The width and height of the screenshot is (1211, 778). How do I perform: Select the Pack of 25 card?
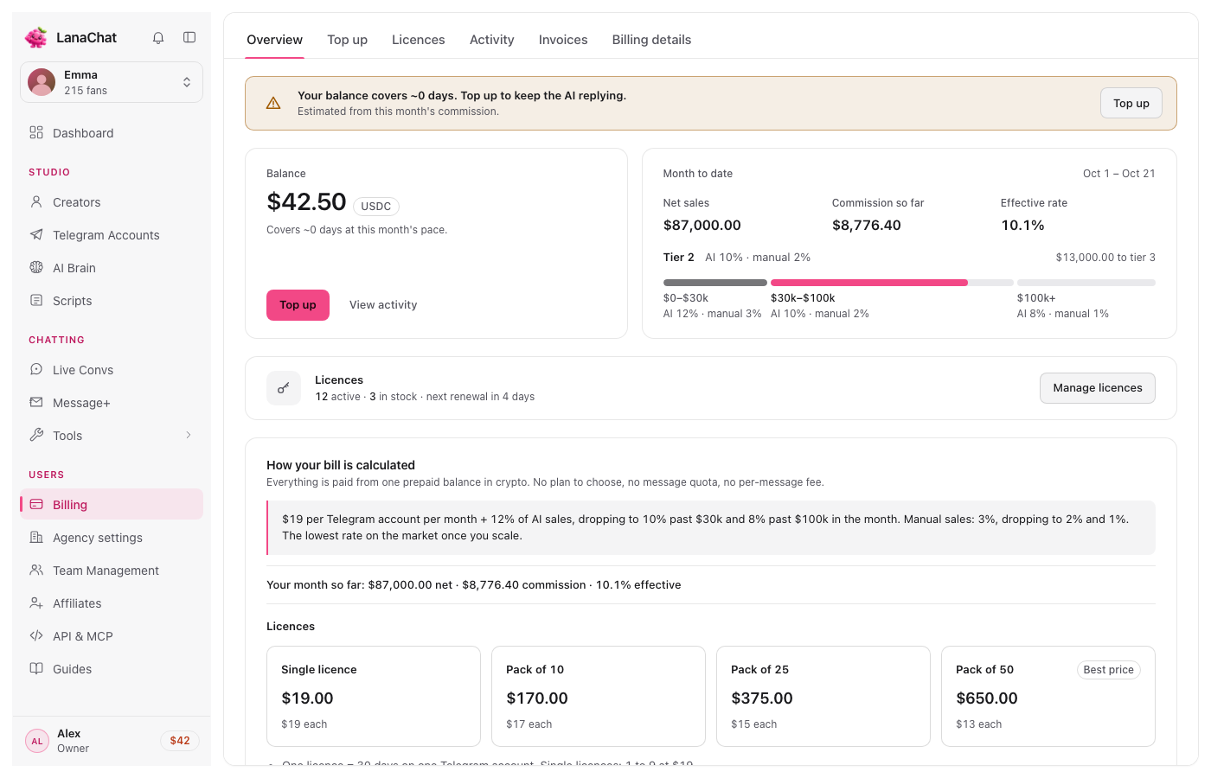[823, 696]
